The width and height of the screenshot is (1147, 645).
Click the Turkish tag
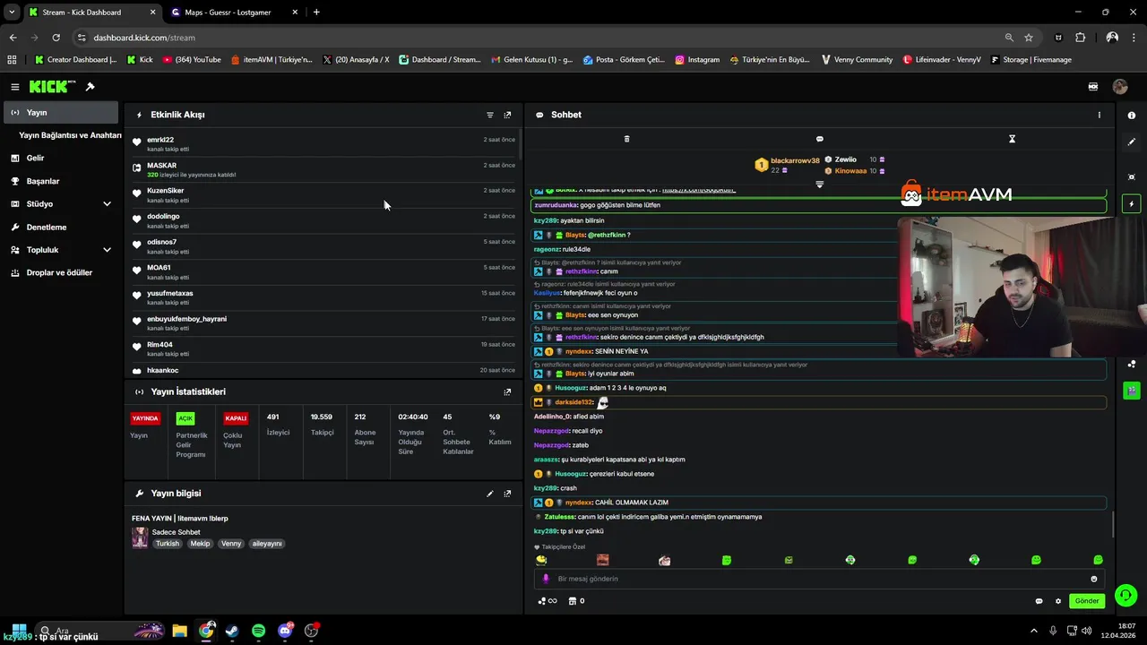pos(168,544)
